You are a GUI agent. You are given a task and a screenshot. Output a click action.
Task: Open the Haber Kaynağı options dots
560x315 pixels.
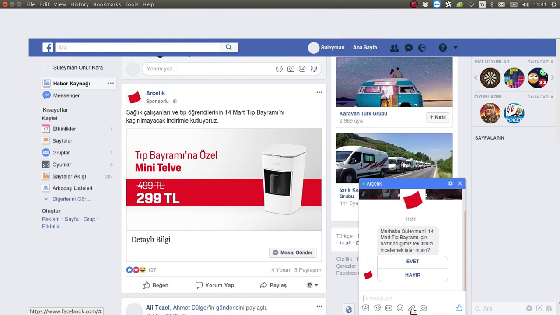[111, 84]
